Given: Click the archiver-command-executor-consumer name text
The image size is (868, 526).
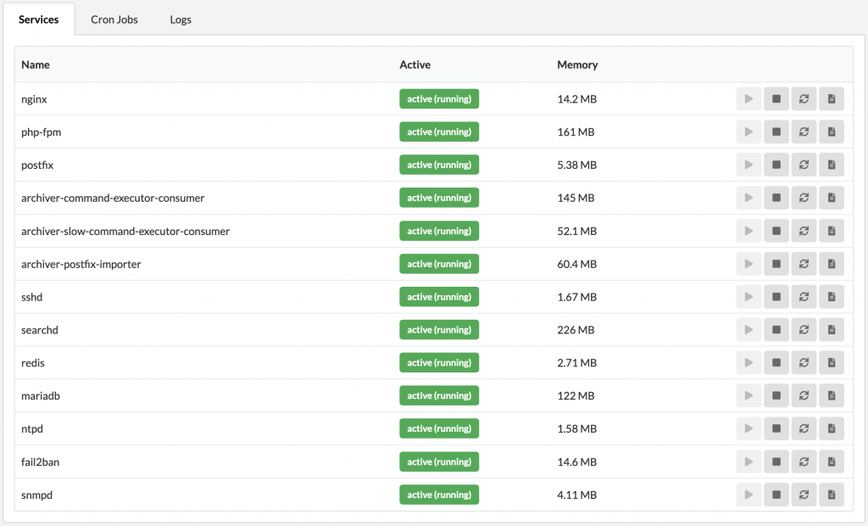Looking at the screenshot, I should click(x=113, y=198).
